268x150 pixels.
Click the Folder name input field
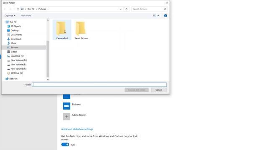click(99, 85)
